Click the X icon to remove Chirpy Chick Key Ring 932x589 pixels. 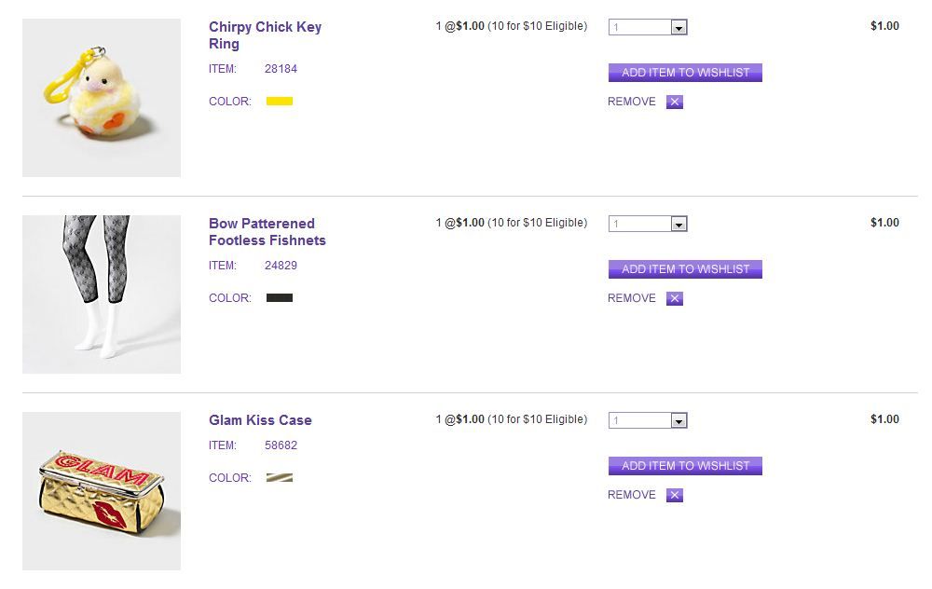[x=675, y=103]
